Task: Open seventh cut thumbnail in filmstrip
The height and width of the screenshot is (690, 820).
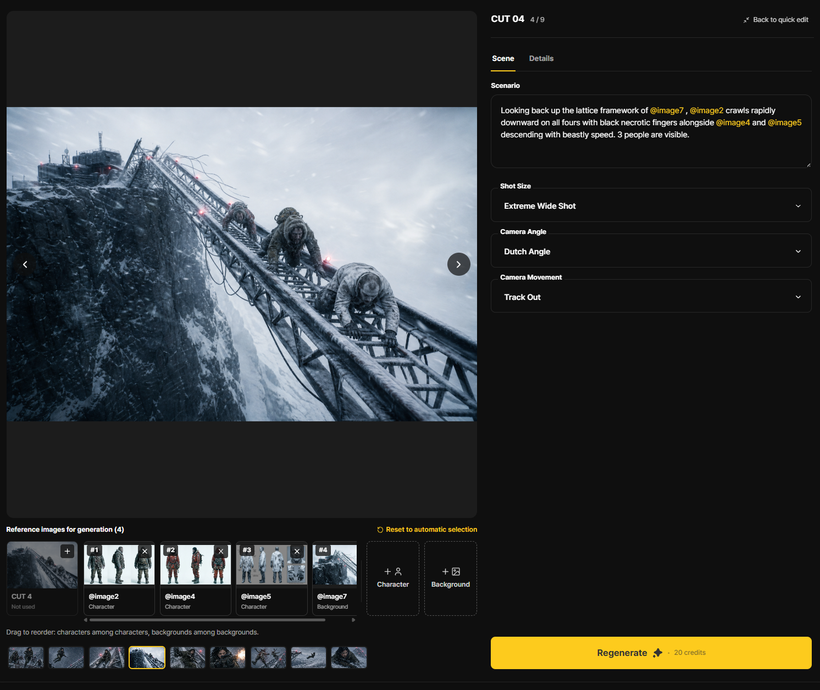Action: click(x=268, y=658)
